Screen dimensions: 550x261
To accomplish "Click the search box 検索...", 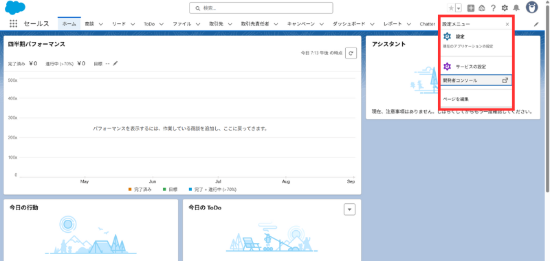I will point(261,8).
